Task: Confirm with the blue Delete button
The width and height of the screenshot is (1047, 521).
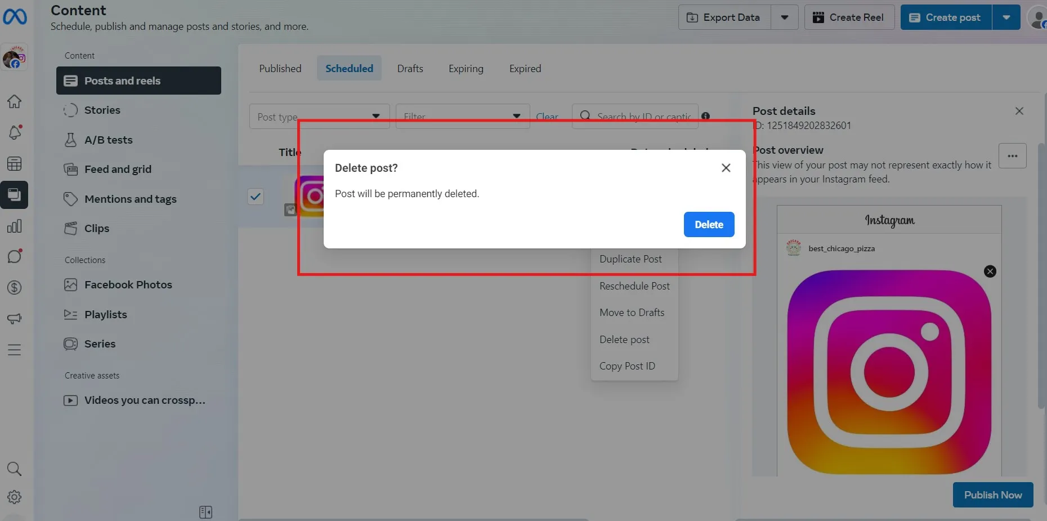Action: pyautogui.click(x=709, y=224)
